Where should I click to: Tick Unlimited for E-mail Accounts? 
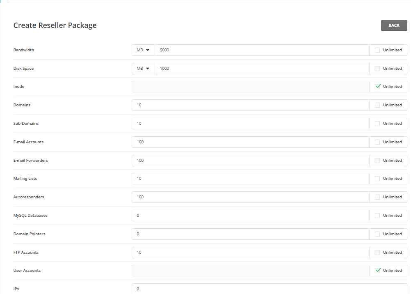click(x=377, y=142)
